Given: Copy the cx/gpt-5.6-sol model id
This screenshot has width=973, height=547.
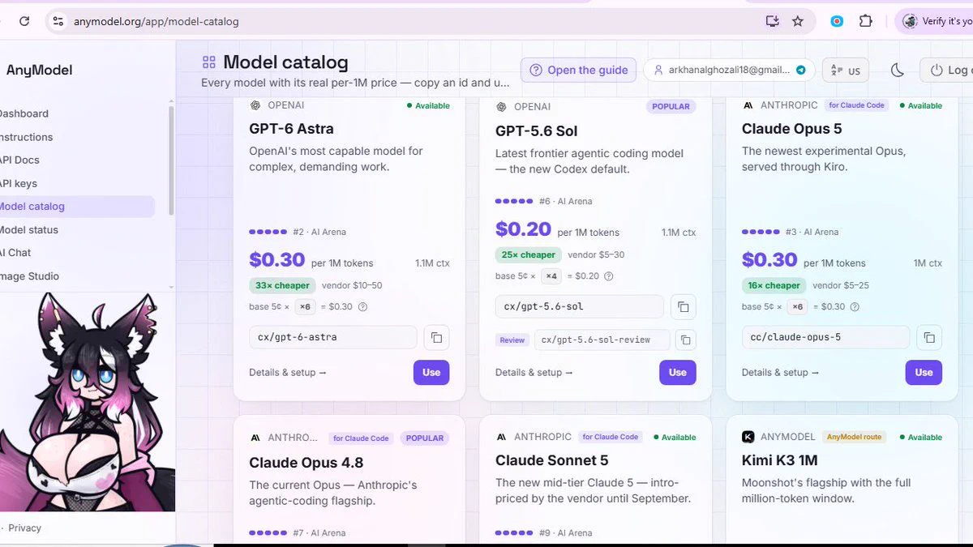Looking at the screenshot, I should 684,307.
